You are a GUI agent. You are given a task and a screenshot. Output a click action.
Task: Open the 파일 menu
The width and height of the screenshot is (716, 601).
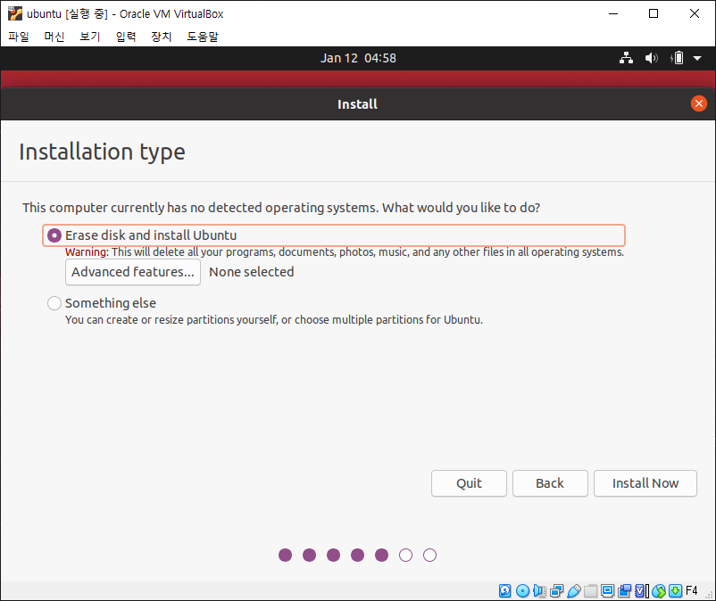(19, 37)
